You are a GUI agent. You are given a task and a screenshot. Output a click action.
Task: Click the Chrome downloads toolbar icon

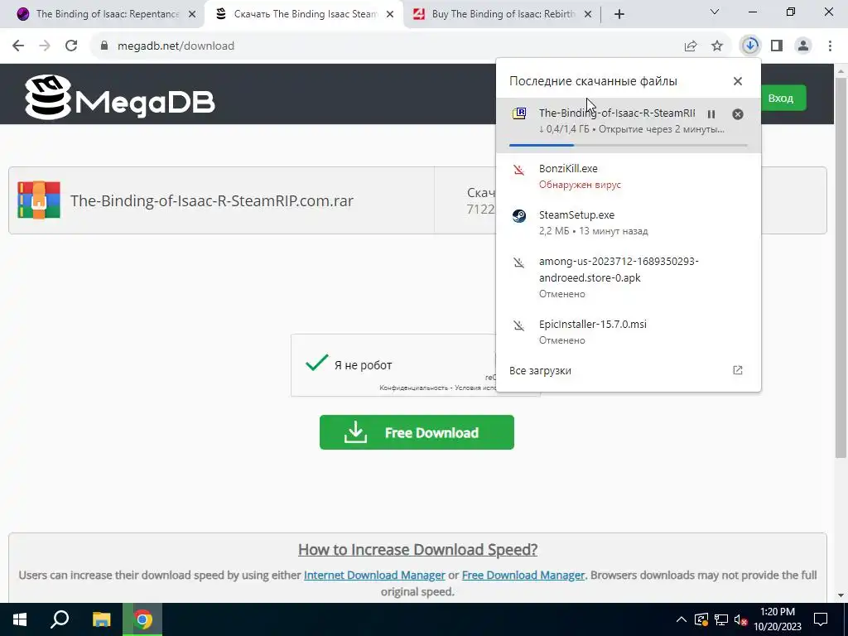click(750, 46)
